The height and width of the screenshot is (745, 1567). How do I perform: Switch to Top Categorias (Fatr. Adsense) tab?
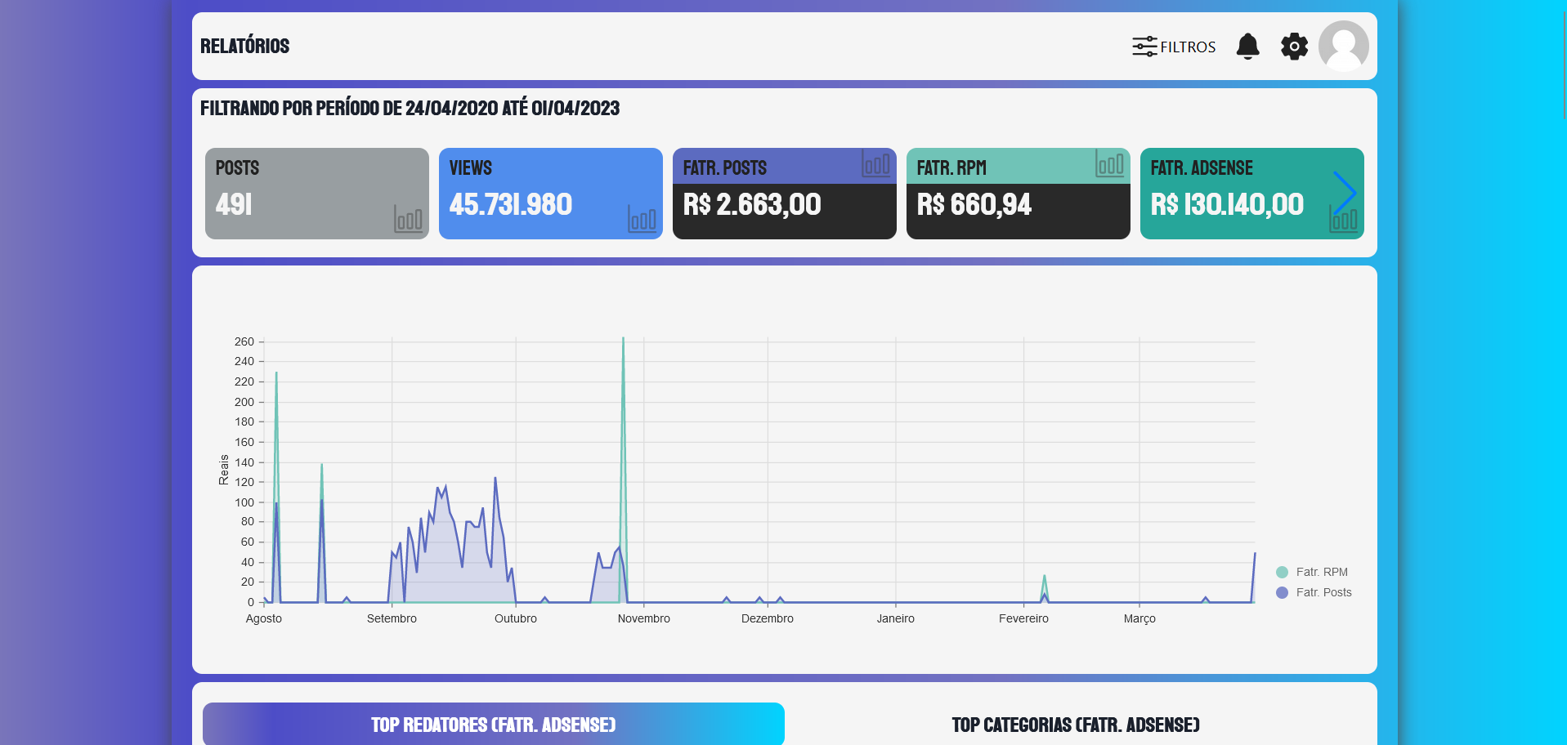1075,725
